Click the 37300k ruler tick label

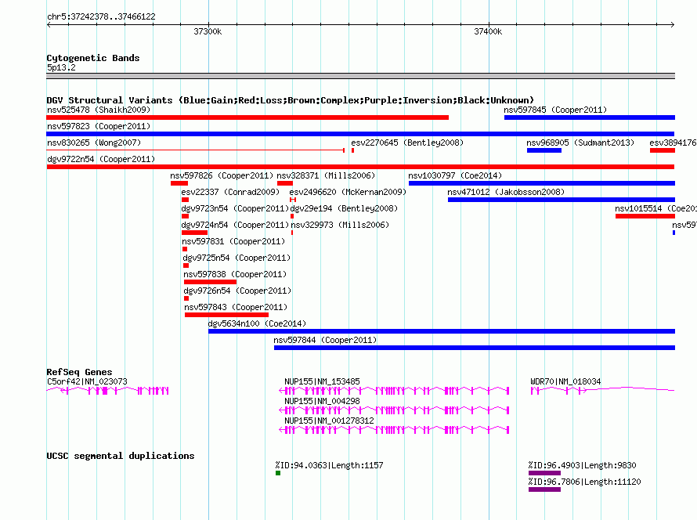click(x=208, y=31)
